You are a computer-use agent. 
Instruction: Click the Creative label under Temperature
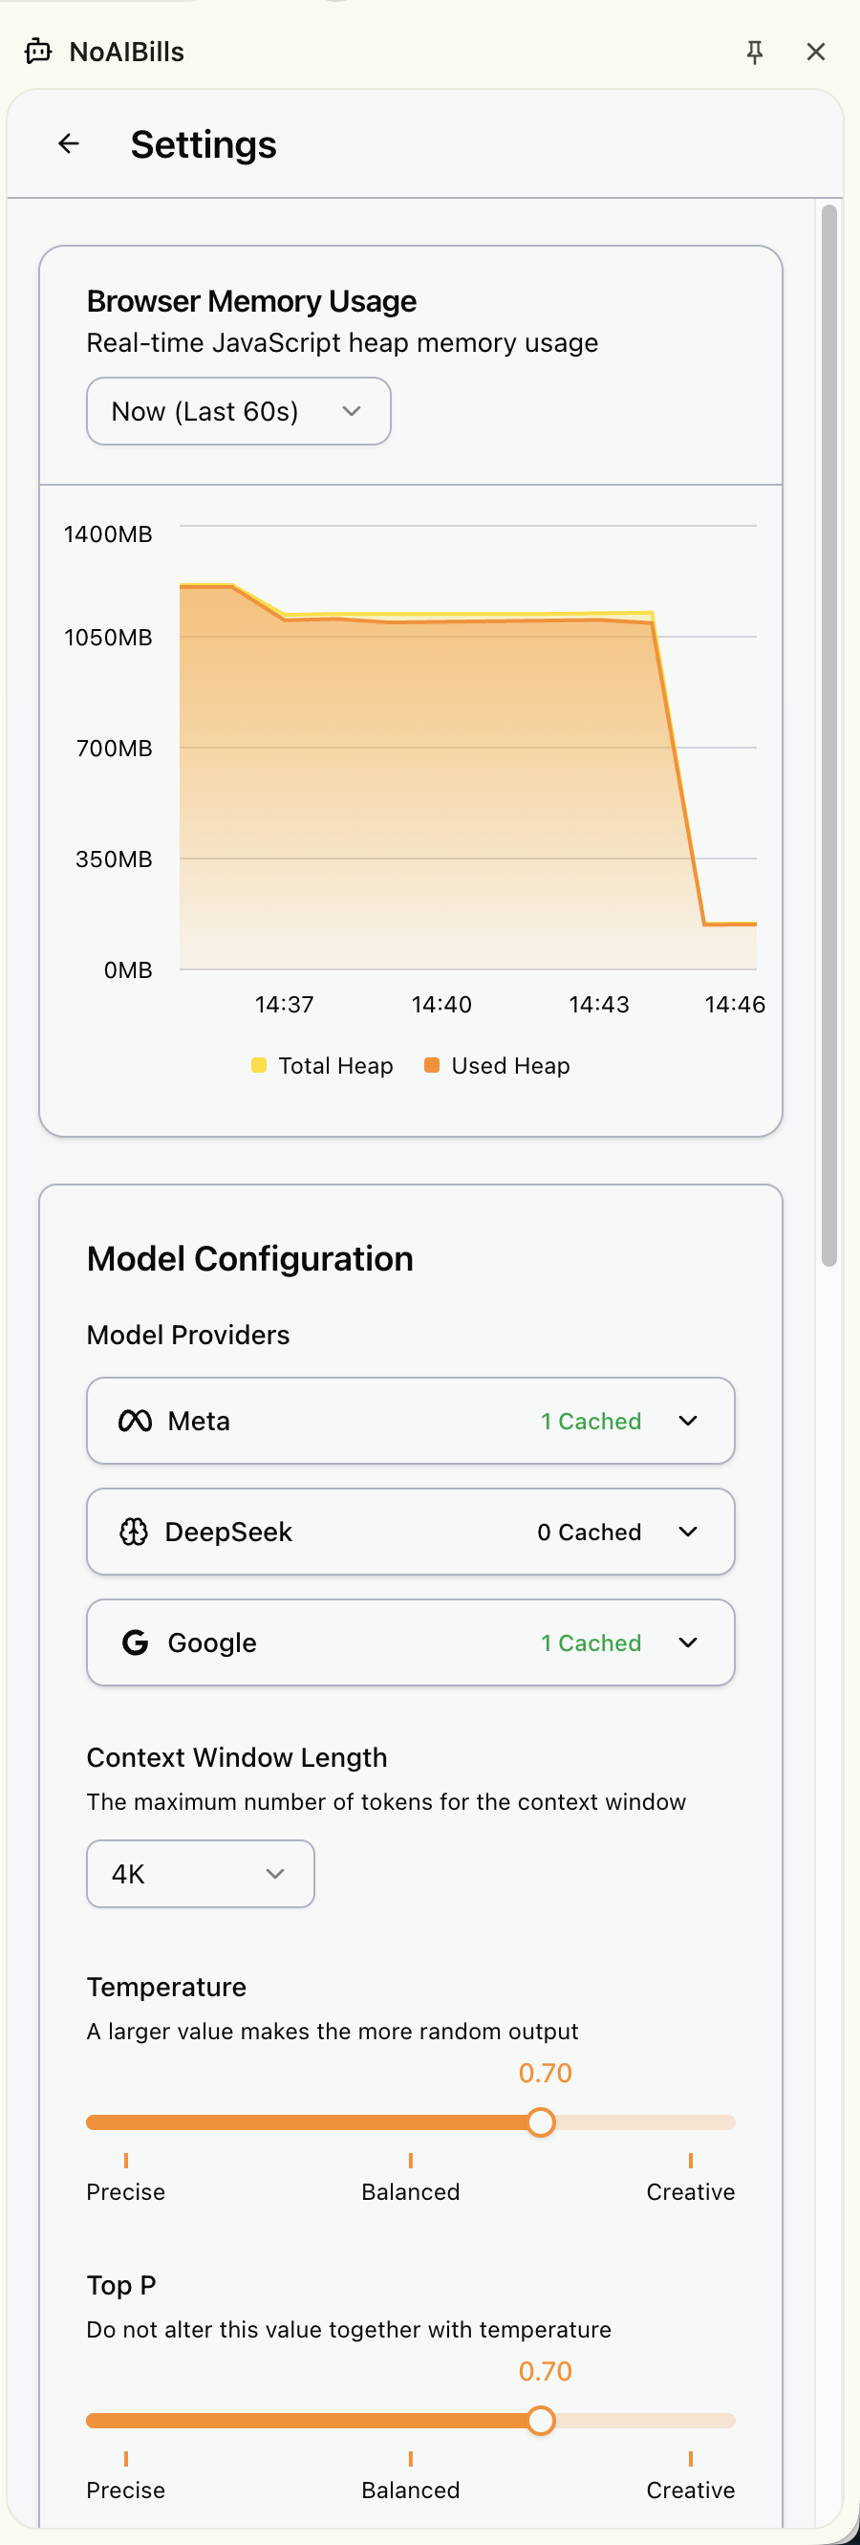pyautogui.click(x=690, y=2191)
